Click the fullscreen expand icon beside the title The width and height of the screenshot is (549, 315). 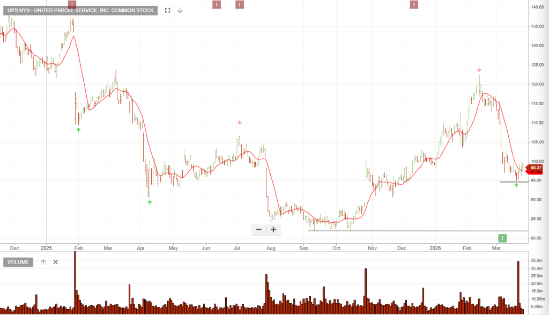click(168, 10)
